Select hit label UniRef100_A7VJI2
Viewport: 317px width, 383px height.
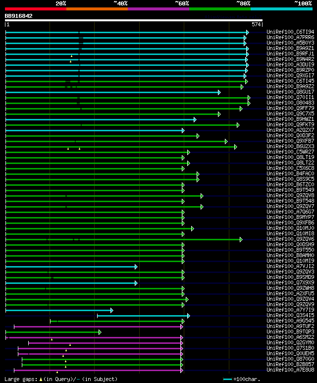290,267
